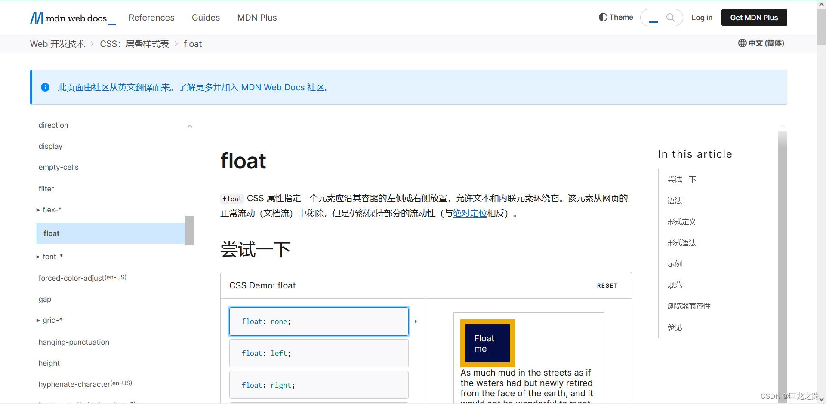Select the float: right demo option

tap(318, 385)
